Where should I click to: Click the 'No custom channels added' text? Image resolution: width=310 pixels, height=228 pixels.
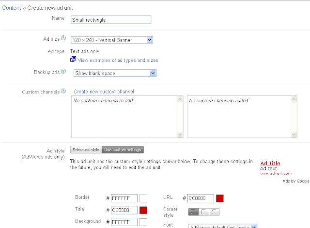(x=218, y=101)
